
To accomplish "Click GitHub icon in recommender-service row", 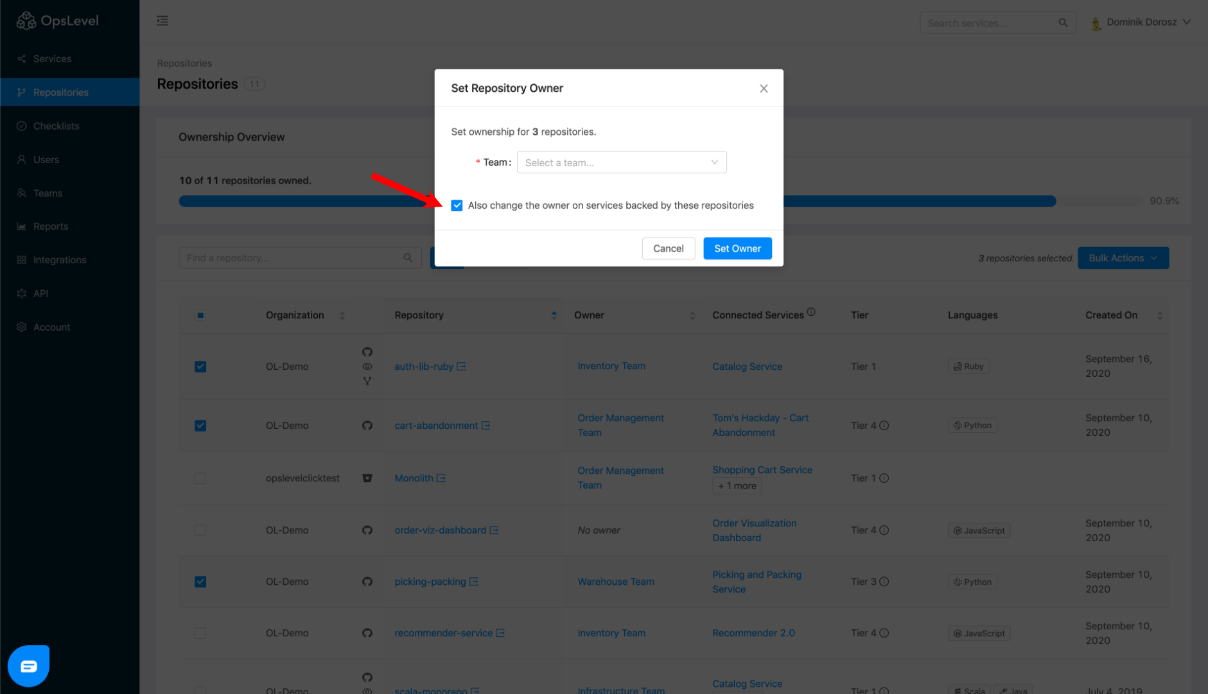I will coord(367,633).
